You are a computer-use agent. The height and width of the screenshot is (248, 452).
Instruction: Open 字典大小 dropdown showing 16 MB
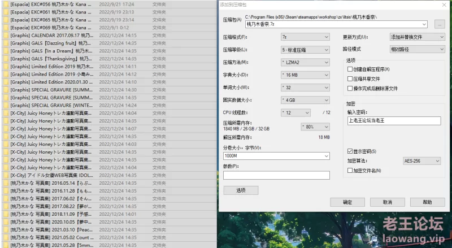click(x=305, y=75)
